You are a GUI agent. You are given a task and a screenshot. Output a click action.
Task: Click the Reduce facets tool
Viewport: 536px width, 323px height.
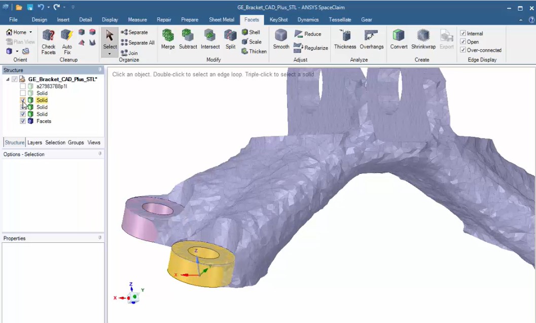pos(308,34)
